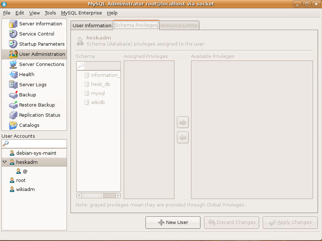Collapse the heskadm user tree node
The image size is (322, 241).
point(5,162)
